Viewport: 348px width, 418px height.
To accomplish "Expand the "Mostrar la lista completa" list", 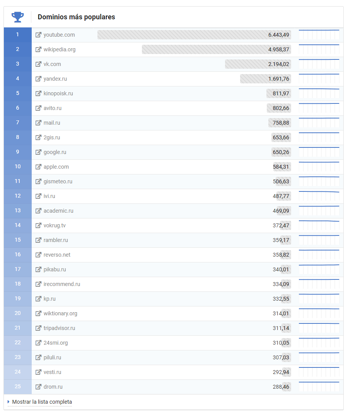I will coord(42,402).
